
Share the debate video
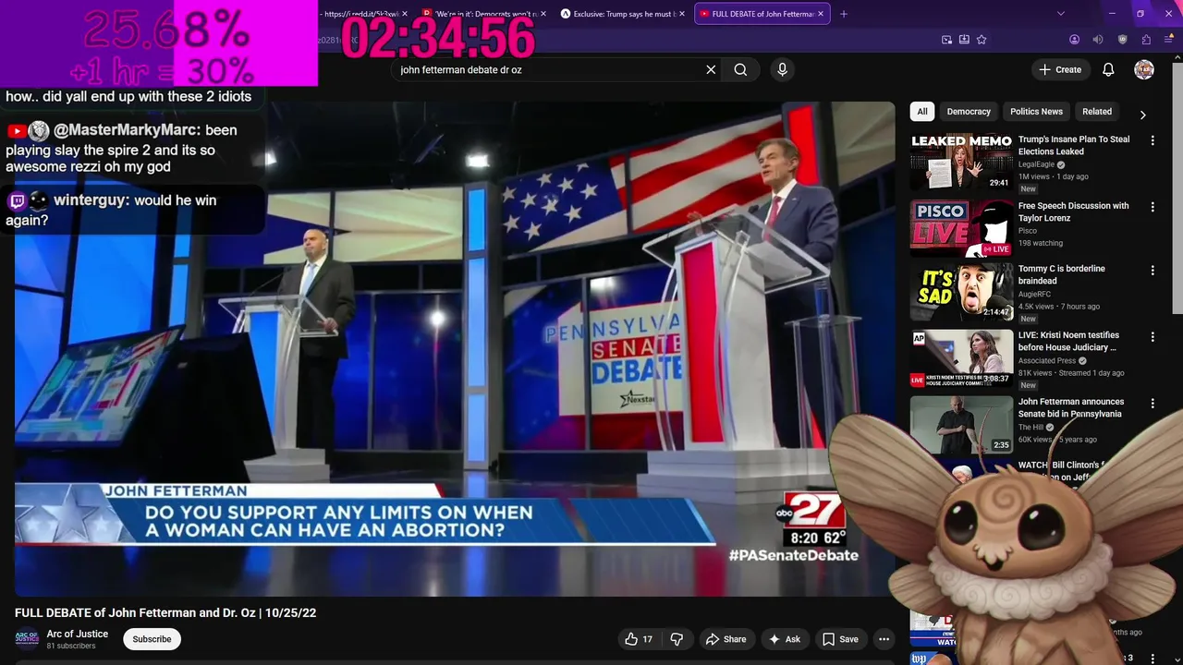coord(726,639)
